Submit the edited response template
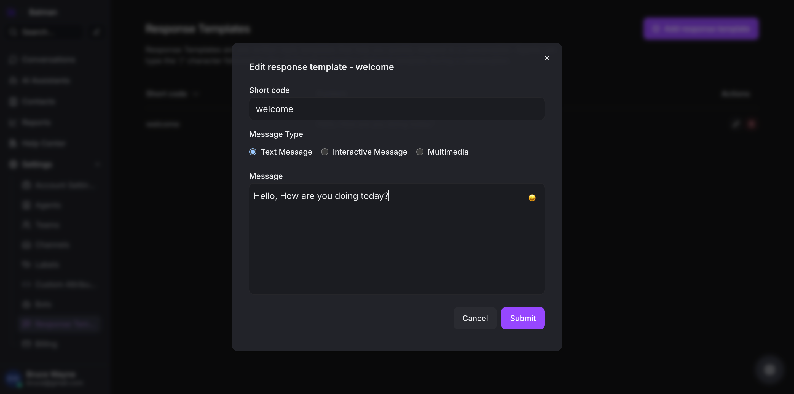 pyautogui.click(x=522, y=318)
